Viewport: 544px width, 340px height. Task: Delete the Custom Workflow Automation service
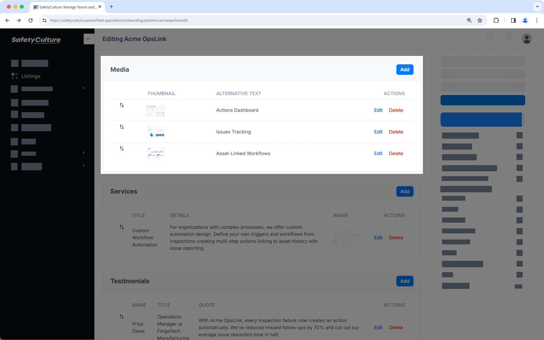(396, 238)
